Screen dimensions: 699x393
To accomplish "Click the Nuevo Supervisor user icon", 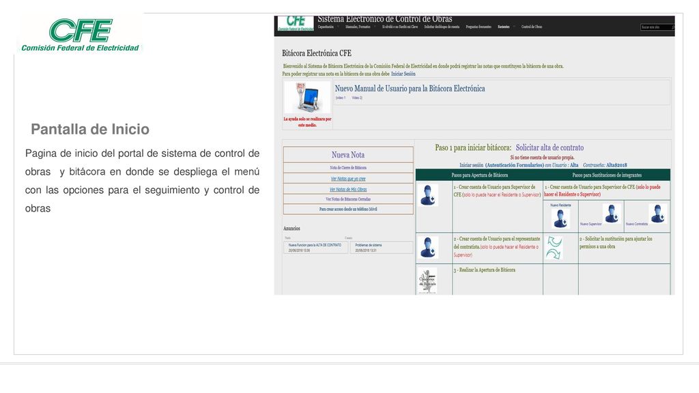I will click(611, 214).
